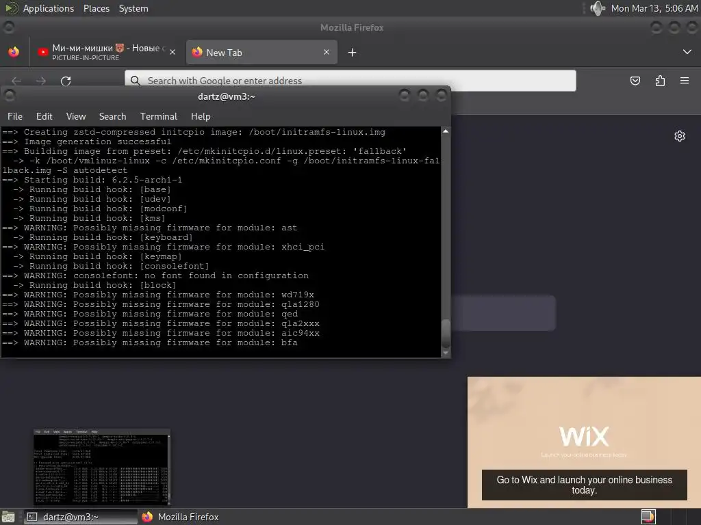
Task: Click the line "Image generation successful"
Action: (x=87, y=142)
